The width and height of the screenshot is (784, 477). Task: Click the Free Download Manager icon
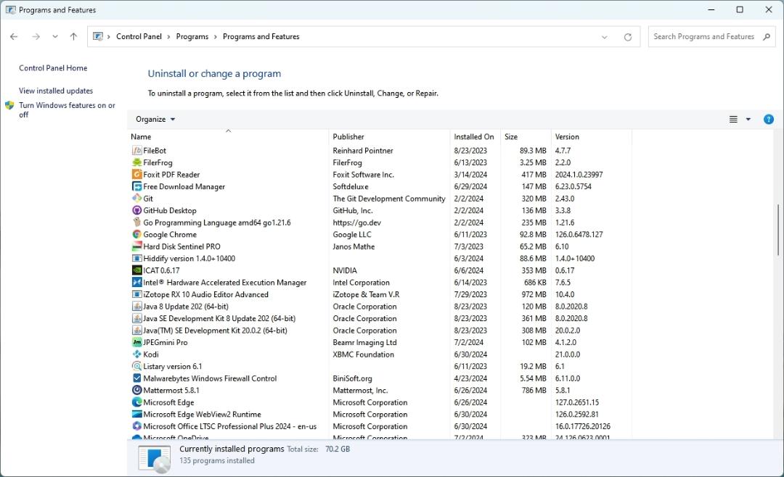[x=136, y=186]
